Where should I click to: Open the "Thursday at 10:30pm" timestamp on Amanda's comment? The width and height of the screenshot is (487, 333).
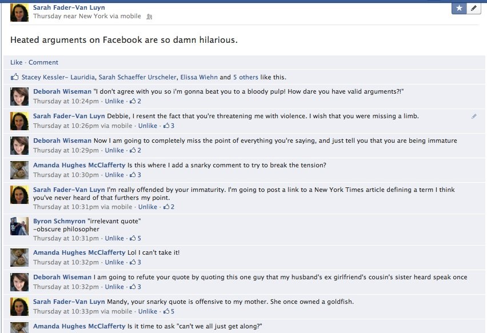tap(66, 175)
